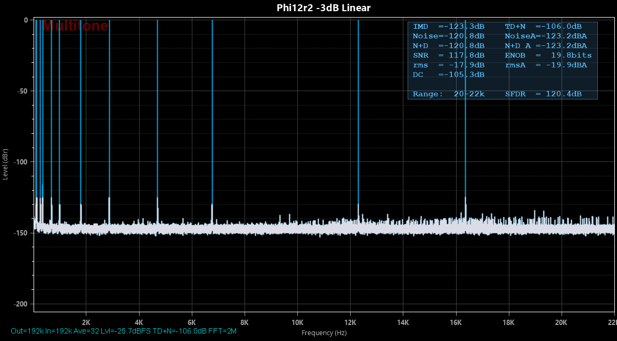617x341 pixels.
Task: Click the FFT=2M status entry
Action: click(222, 331)
